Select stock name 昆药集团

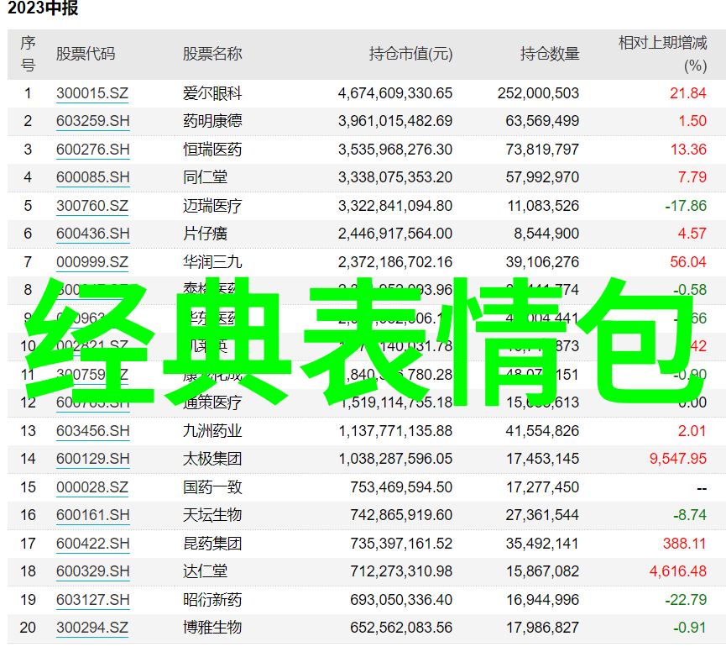click(x=212, y=544)
